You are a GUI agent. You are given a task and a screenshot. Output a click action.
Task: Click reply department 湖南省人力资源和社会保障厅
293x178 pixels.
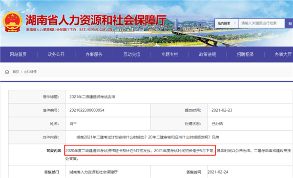tap(93, 172)
